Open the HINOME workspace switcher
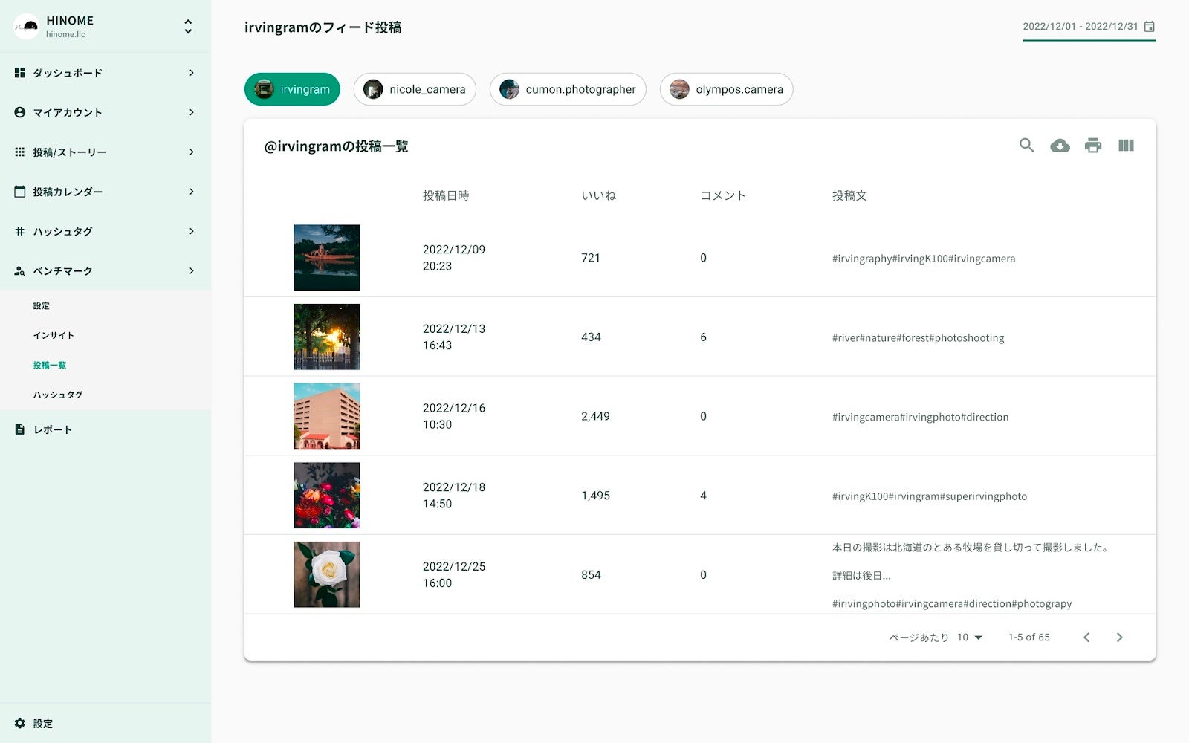Viewport: 1189px width, 743px height. coord(188,27)
